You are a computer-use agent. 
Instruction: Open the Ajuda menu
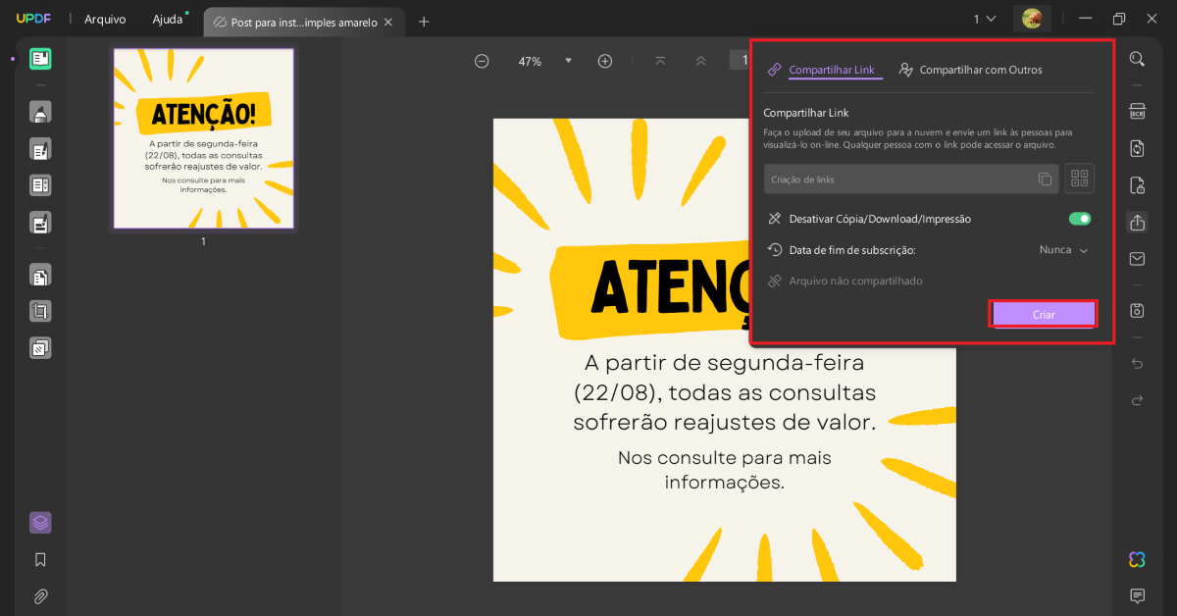click(x=167, y=19)
